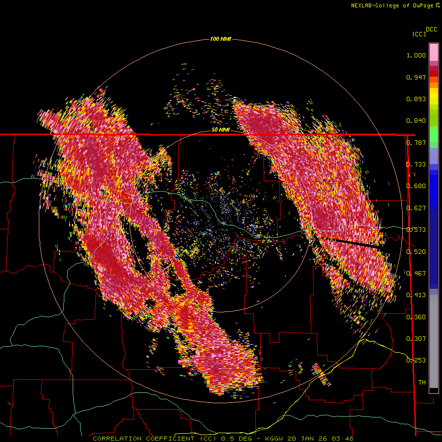
Task: Click the 0.680 value on the color scale
Action: (x=416, y=186)
